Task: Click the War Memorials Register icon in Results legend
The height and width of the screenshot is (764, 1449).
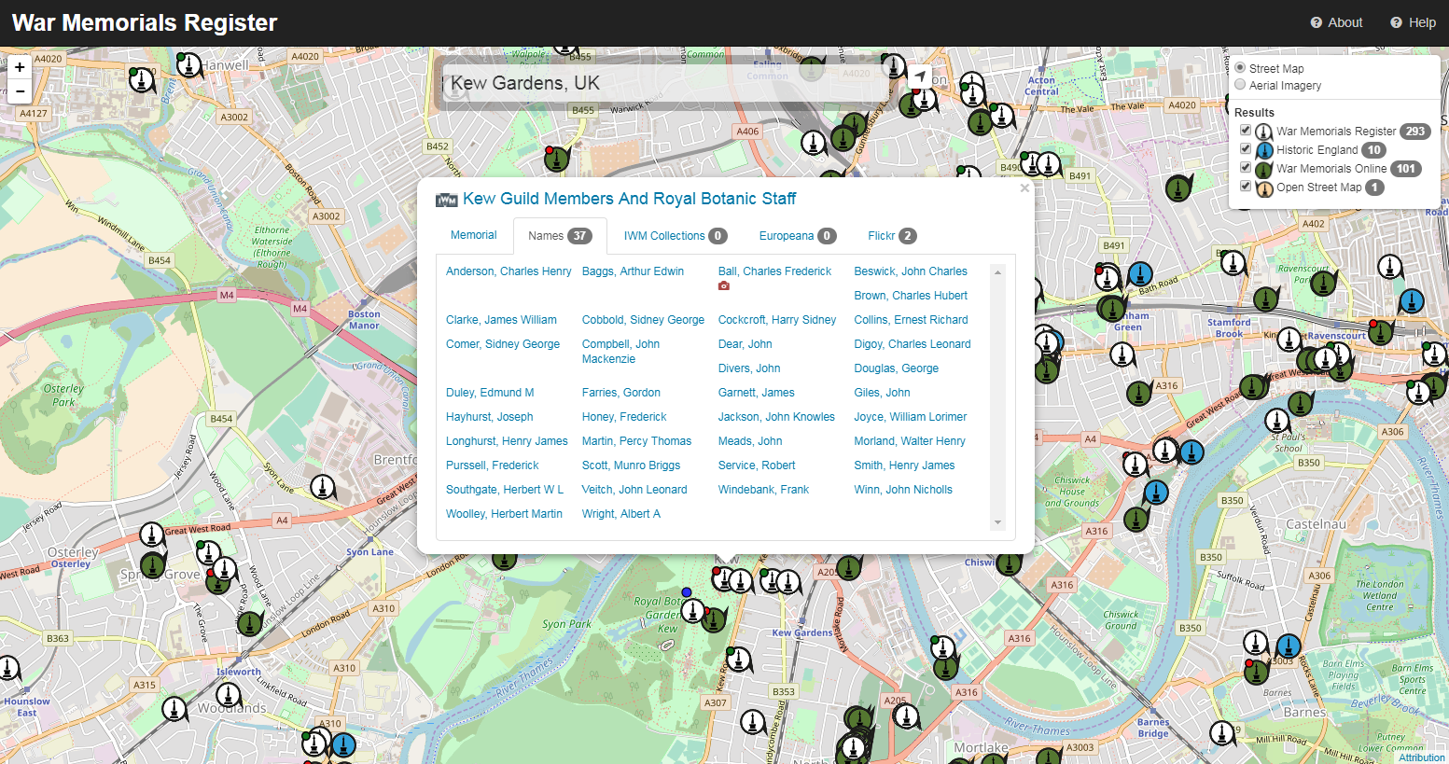Action: click(x=1262, y=132)
